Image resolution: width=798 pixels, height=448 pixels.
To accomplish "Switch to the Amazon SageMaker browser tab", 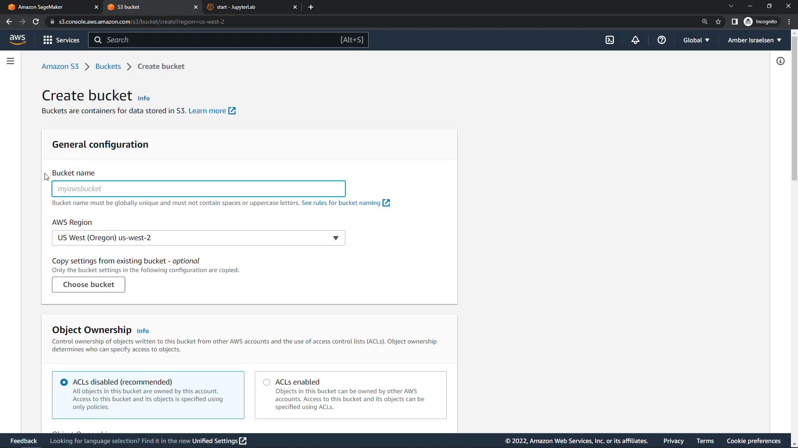I will click(x=50, y=7).
